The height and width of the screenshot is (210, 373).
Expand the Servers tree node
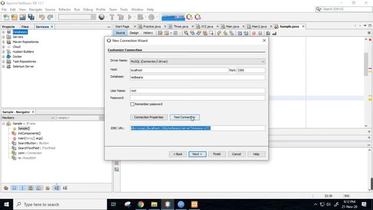pyautogui.click(x=3, y=37)
